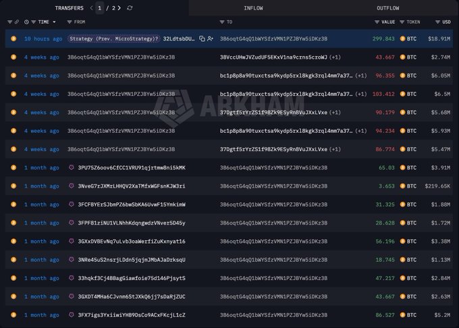459x328 pixels.
Task: Expand (+1) recipients in 94.234 BTC row
Action: 361,131
